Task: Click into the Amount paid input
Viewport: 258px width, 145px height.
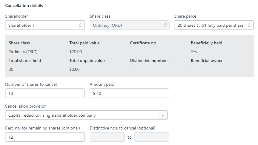Action: 129,93
